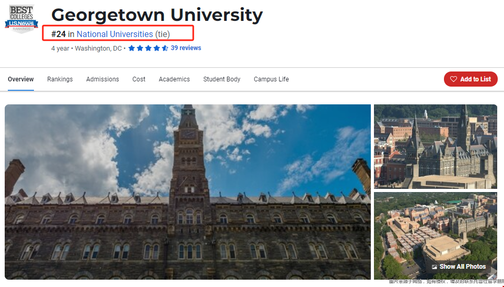Switch to the Overview tab
This screenshot has height=287, width=504.
21,79
